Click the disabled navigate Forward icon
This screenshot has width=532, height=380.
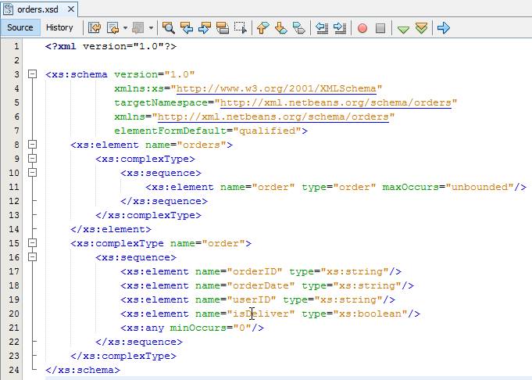(138, 28)
